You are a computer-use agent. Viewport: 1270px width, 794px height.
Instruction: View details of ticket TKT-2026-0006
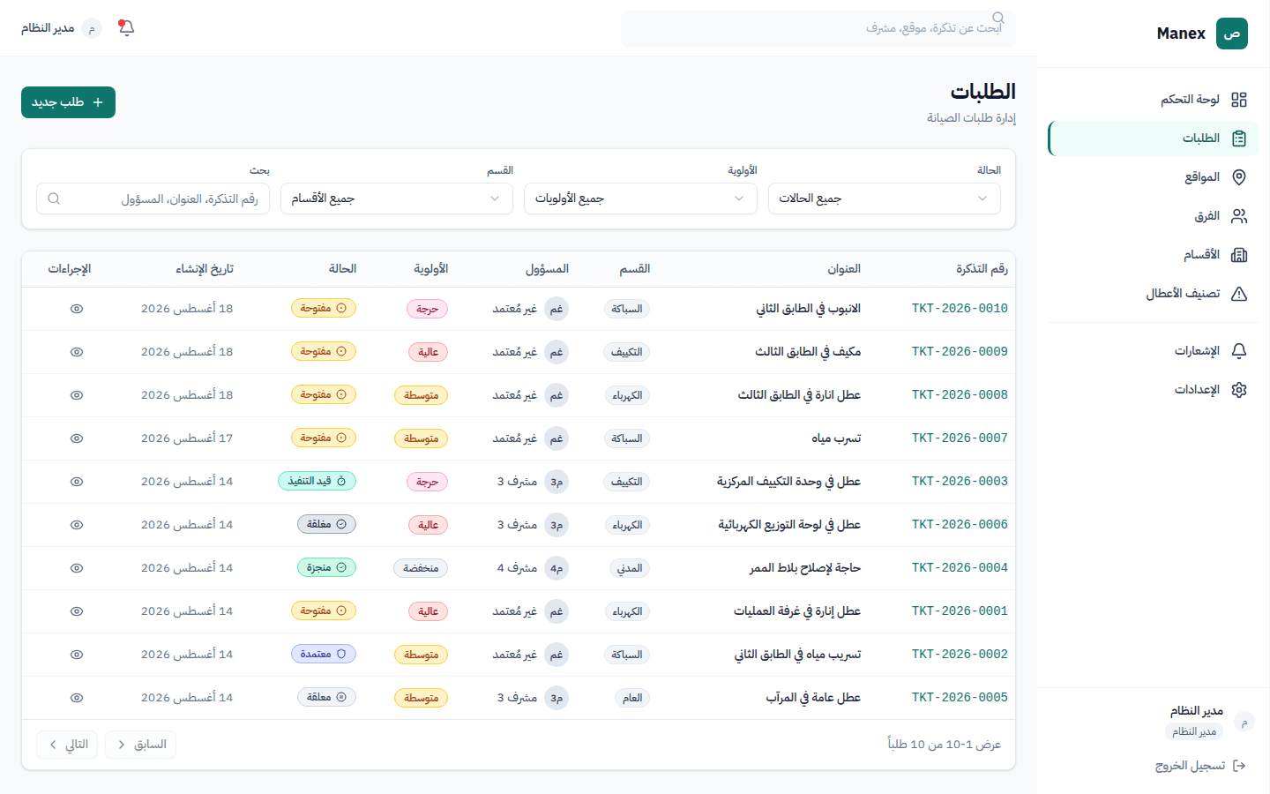(x=77, y=525)
